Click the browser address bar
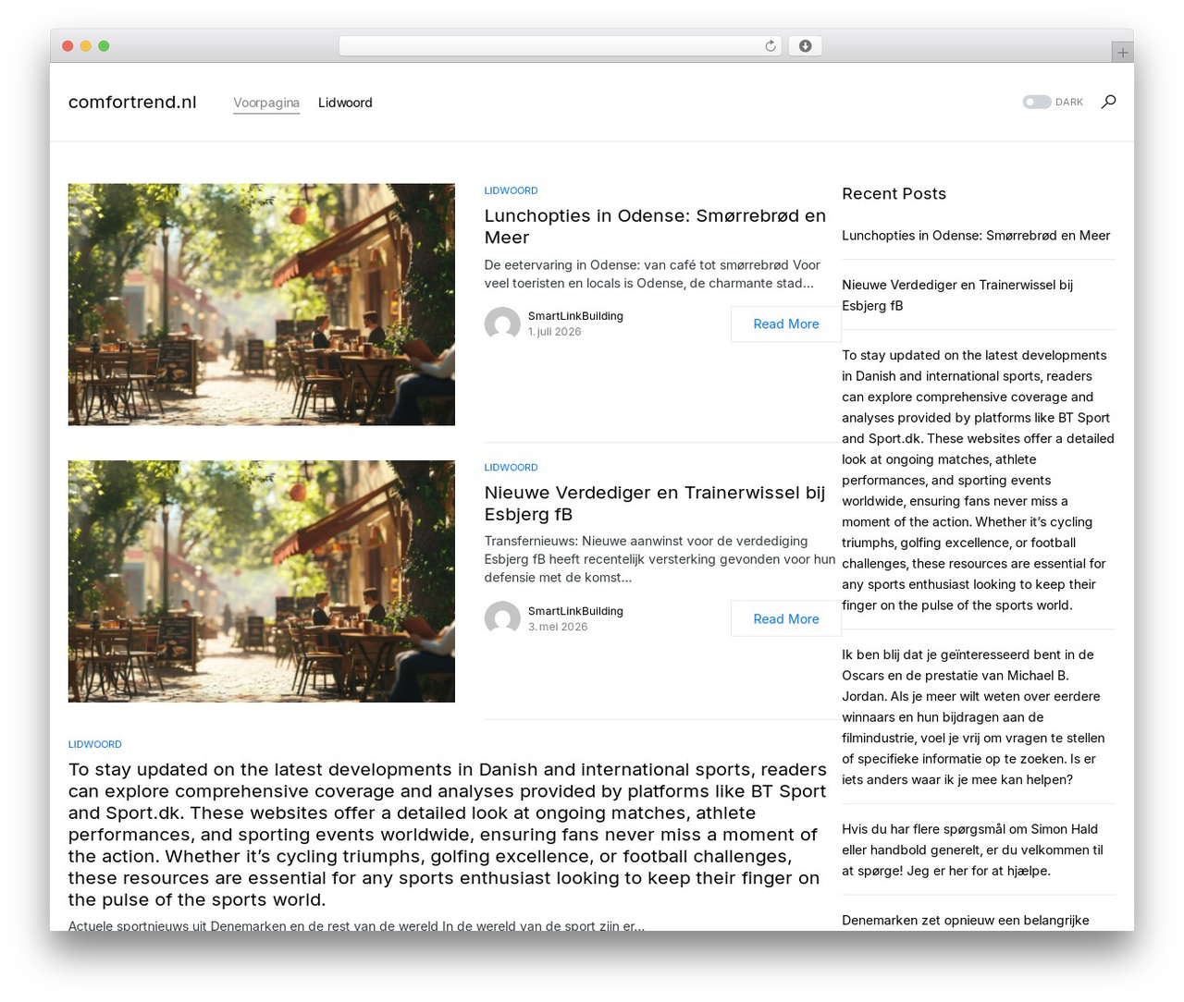The image size is (1184, 1002). point(560,46)
